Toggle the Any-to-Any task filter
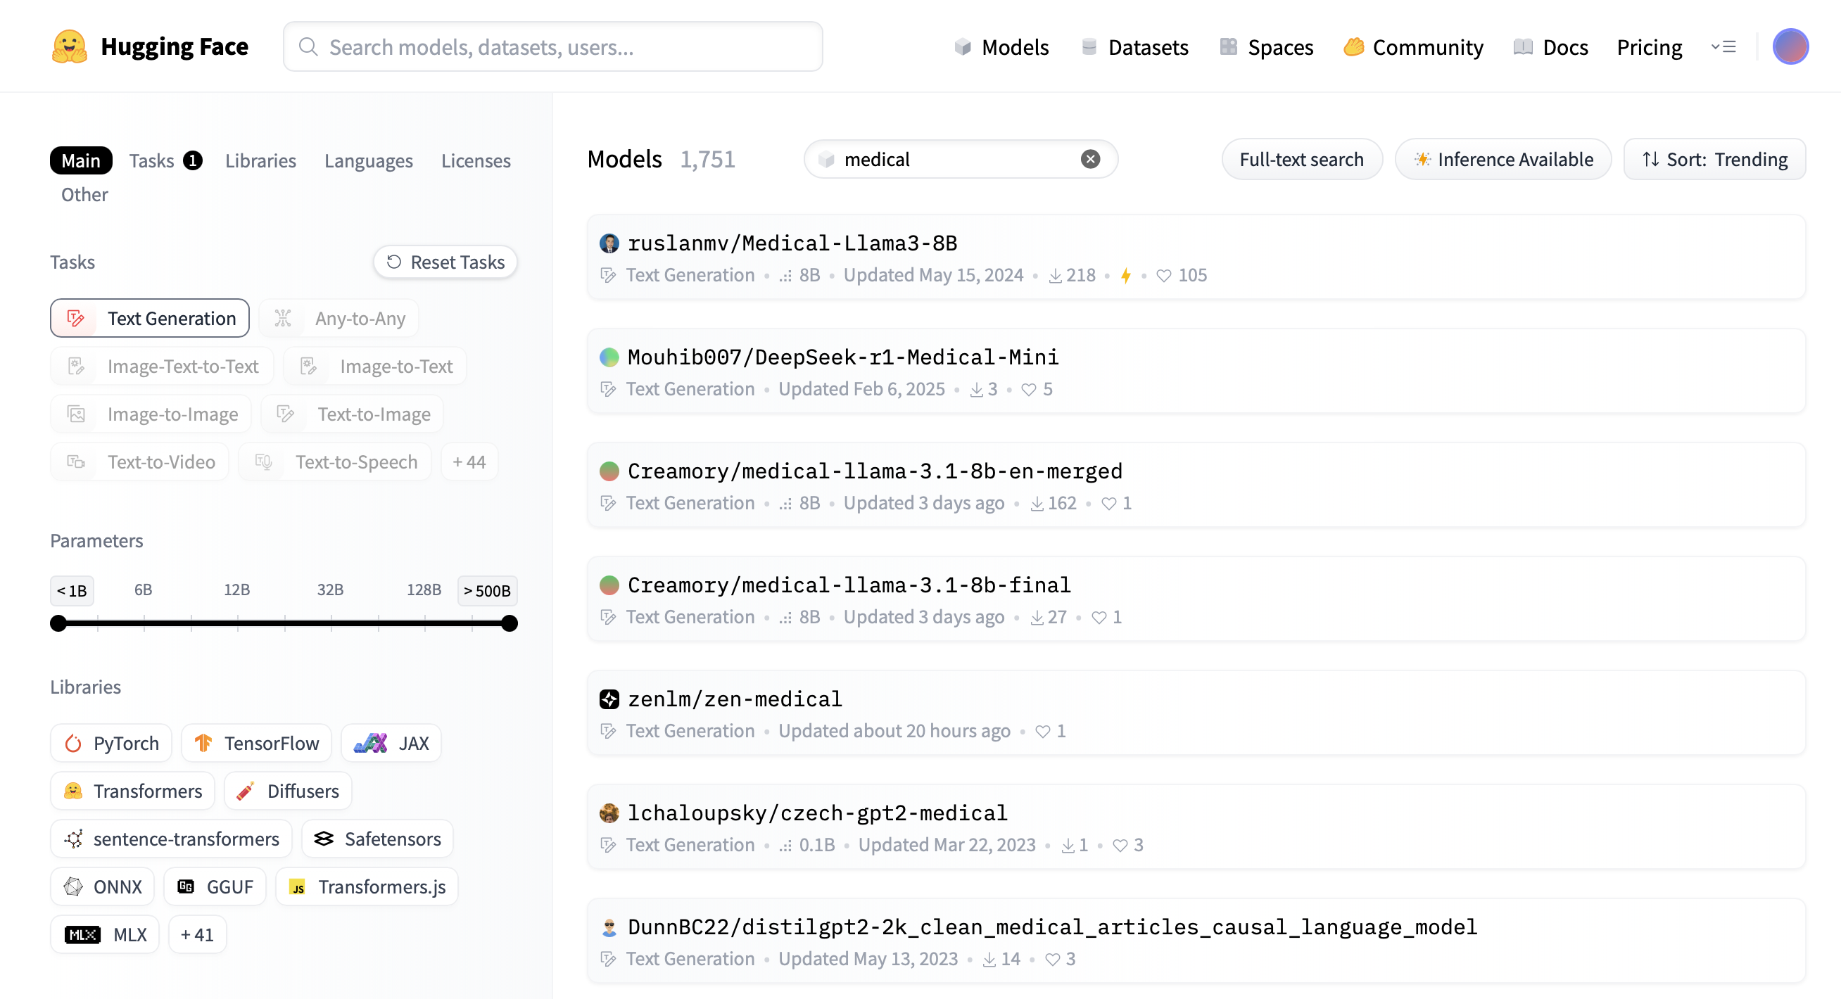1841x999 pixels. coord(339,318)
